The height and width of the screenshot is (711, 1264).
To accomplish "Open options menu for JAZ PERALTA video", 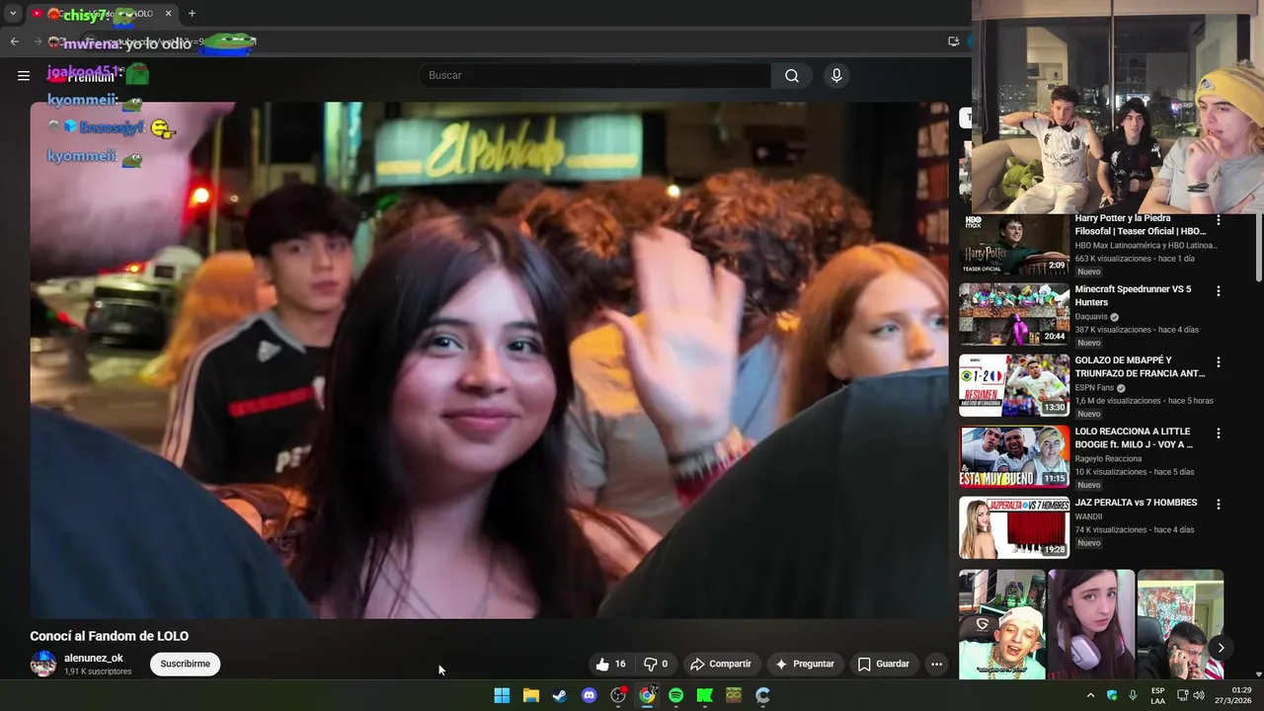I will tap(1219, 505).
